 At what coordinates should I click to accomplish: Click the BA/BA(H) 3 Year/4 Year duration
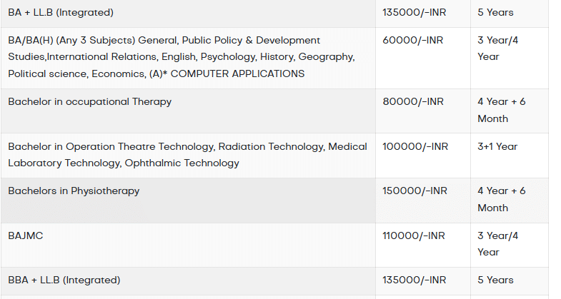[497, 49]
